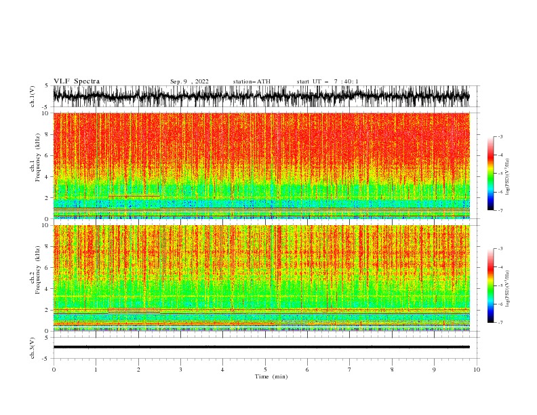Click the ch.3 flat voltage trace
This screenshot has height=415, width=537.
pyautogui.click(x=262, y=347)
